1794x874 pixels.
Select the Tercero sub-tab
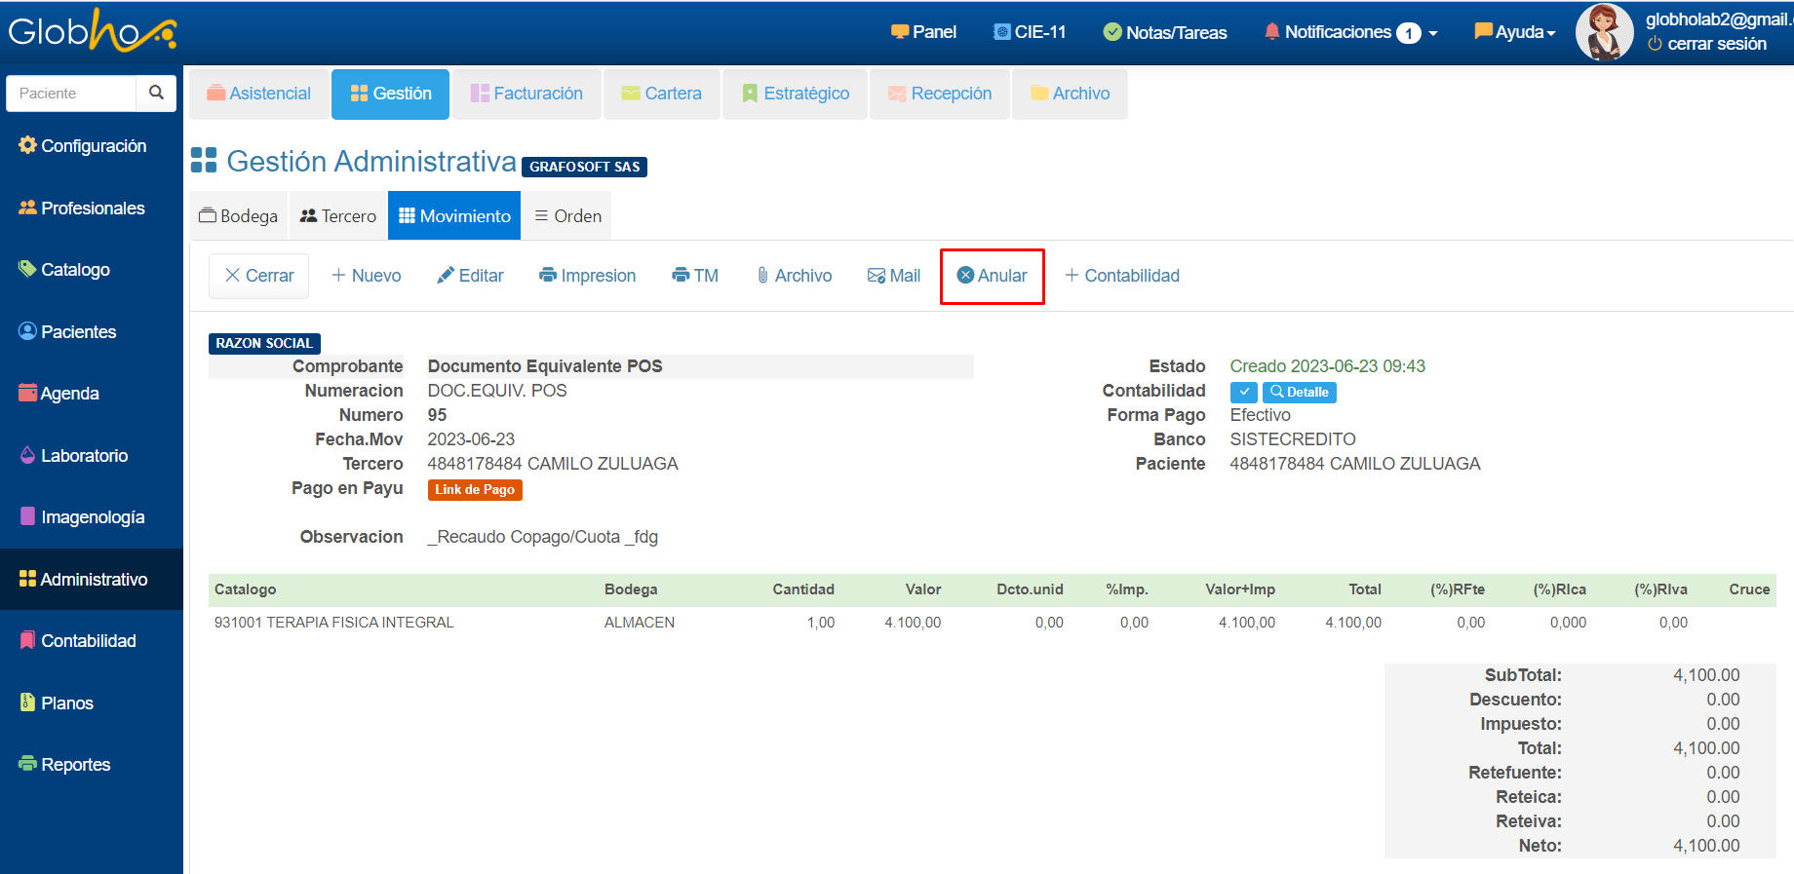point(338,216)
